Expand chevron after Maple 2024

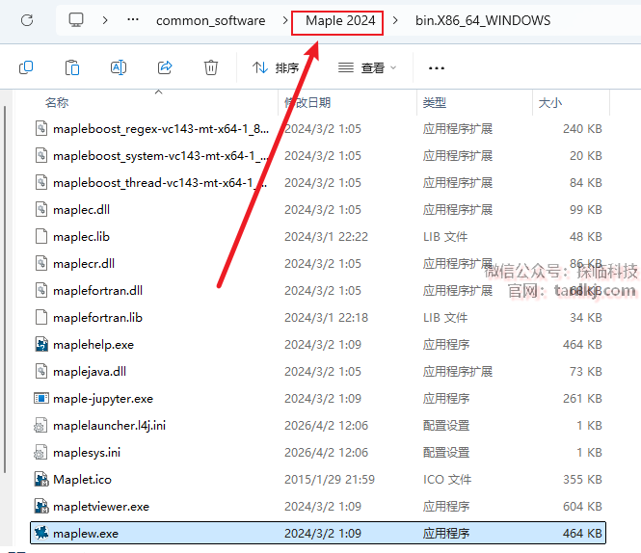pyautogui.click(x=395, y=20)
